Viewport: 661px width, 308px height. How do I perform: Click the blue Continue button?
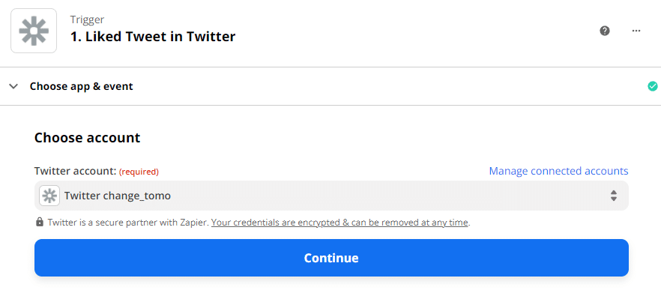pyautogui.click(x=331, y=258)
